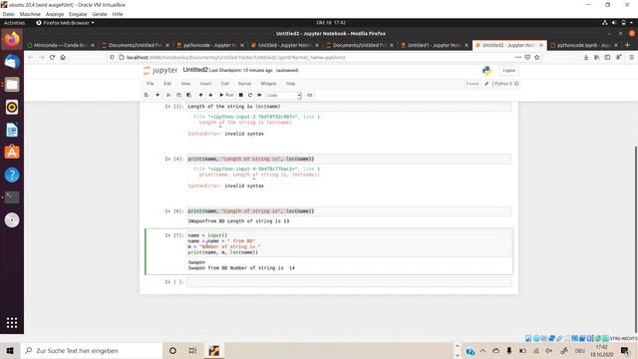
Task: Run the current cell
Action: point(226,95)
